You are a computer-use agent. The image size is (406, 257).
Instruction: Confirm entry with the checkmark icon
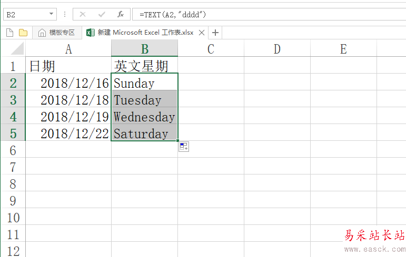pos(102,14)
